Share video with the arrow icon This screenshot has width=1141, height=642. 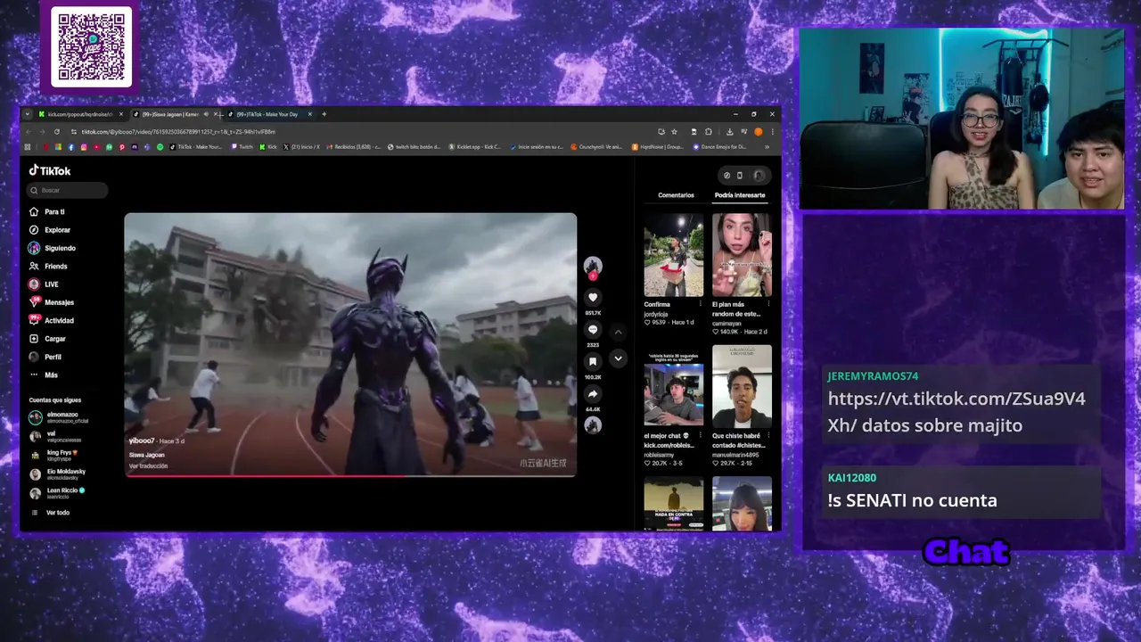(x=593, y=393)
